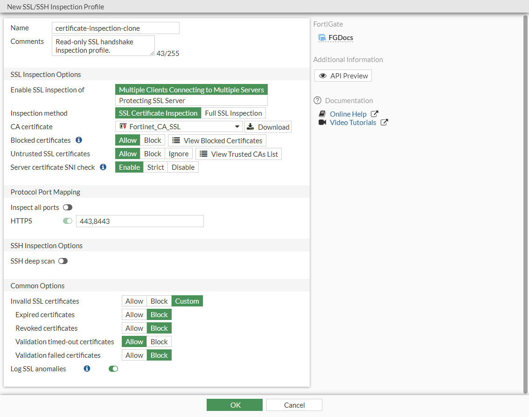Image resolution: width=529 pixels, height=417 pixels.
Task: Disable the Log SSL anomalies switch
Action: (113, 369)
